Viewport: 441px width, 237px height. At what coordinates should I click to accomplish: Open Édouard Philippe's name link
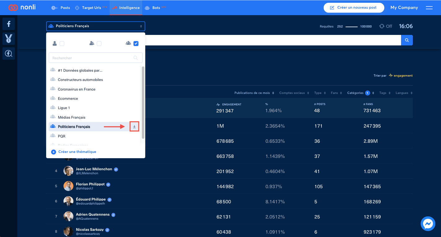(x=91, y=199)
